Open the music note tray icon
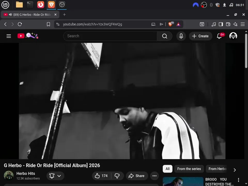This screenshot has width=248, height=186. (x=231, y=5)
